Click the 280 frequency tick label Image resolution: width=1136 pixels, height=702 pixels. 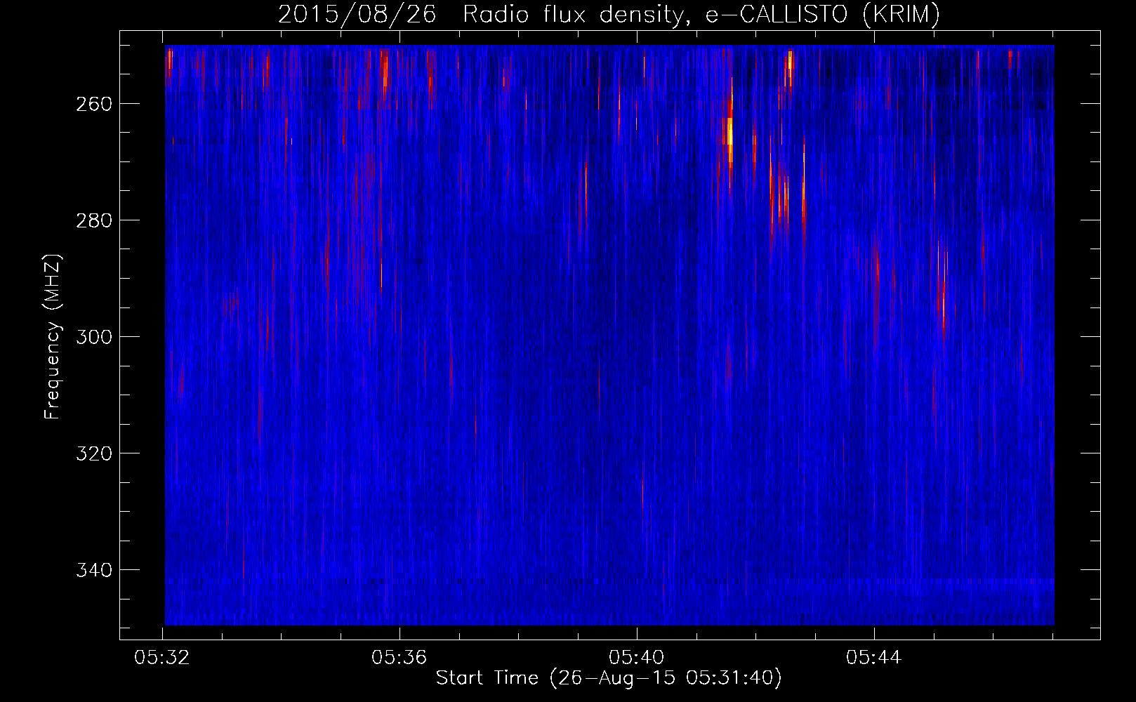(x=94, y=220)
